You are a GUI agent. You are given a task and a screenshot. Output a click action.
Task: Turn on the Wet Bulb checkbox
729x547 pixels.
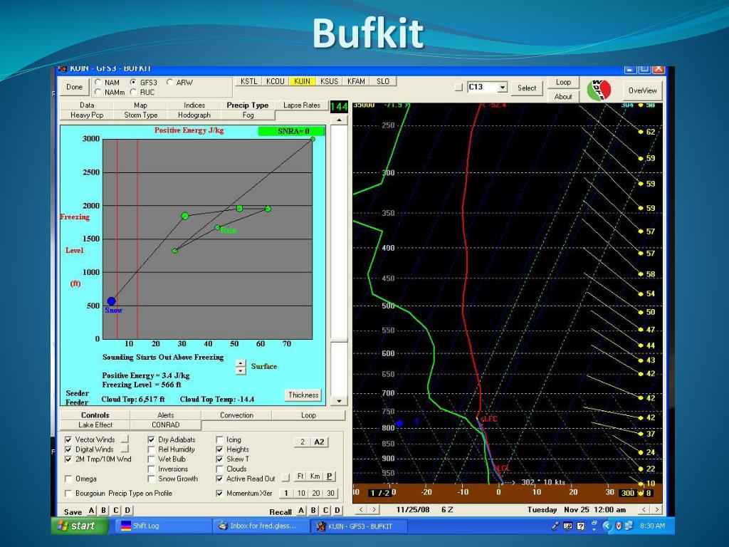point(151,459)
